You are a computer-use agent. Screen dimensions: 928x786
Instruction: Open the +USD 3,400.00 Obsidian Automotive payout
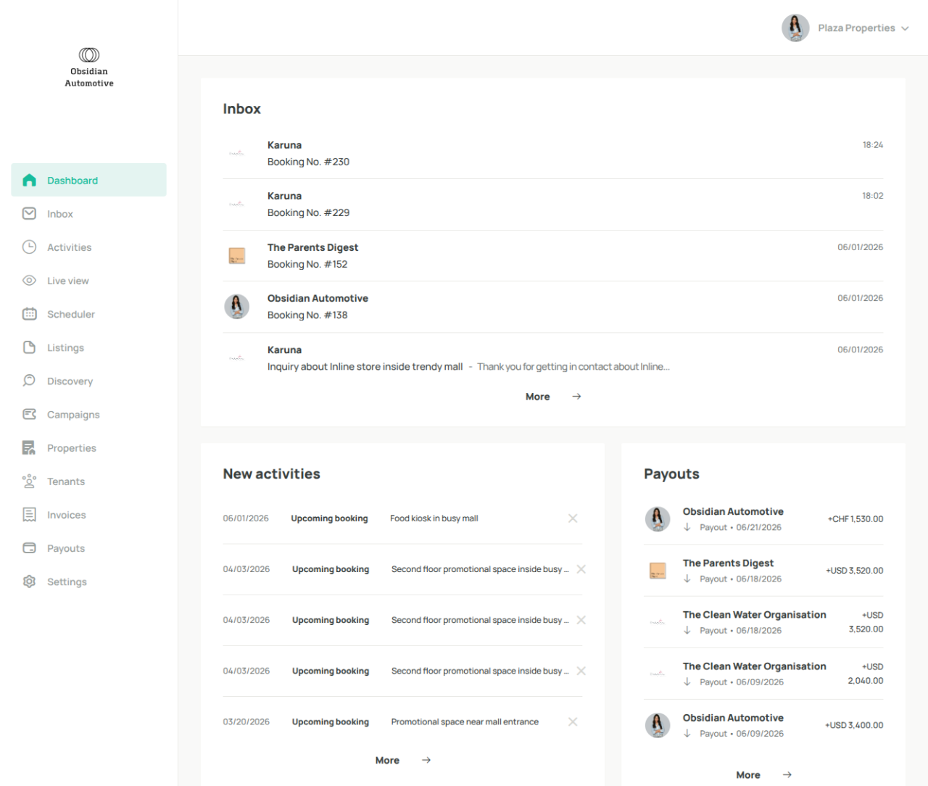tap(763, 725)
